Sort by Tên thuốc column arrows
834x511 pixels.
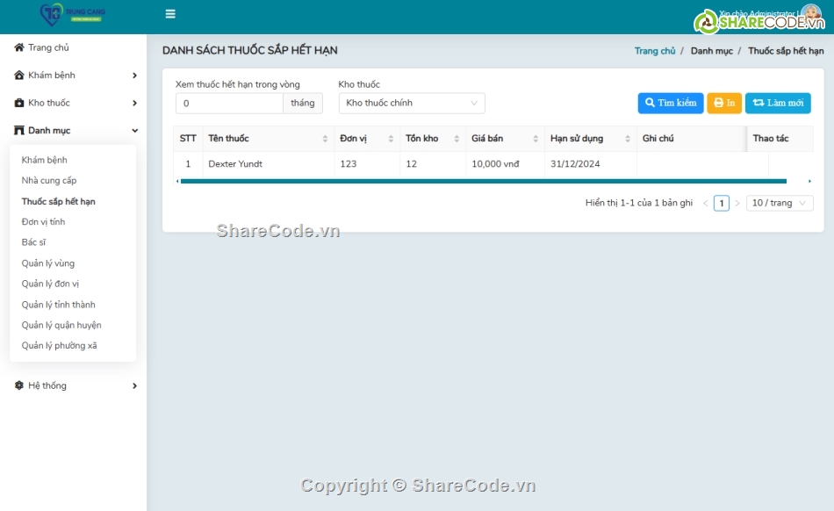[x=325, y=139]
